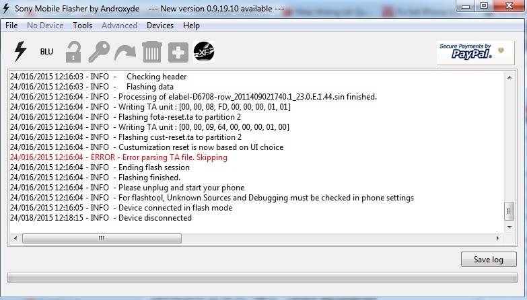This screenshot has height=300, width=527.
Task: Open the File menu
Action: (11, 26)
